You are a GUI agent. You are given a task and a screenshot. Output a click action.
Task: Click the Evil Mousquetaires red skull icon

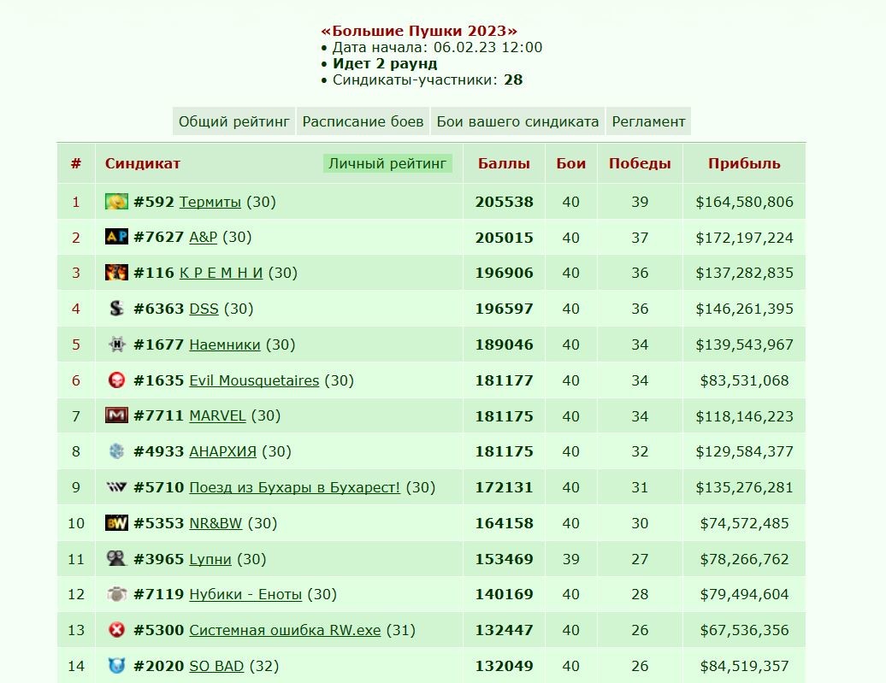pos(116,380)
